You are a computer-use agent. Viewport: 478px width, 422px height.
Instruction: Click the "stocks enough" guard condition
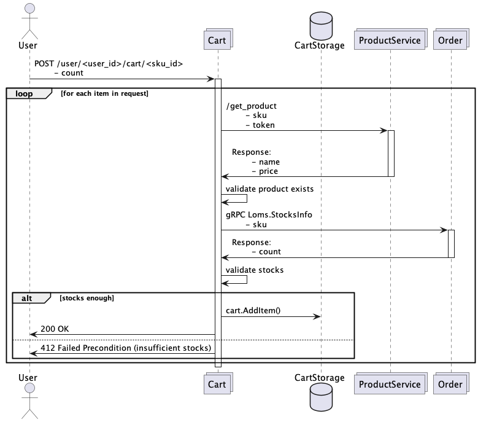[87, 298]
